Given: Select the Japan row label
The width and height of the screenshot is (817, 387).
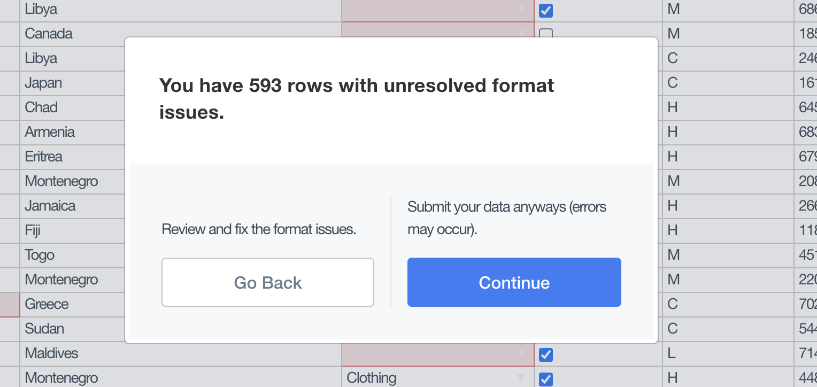Looking at the screenshot, I should [64, 83].
